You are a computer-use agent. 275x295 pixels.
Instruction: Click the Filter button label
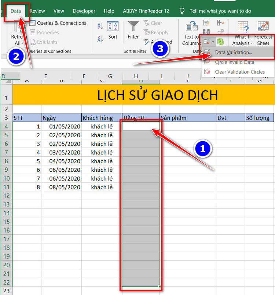[133, 37]
